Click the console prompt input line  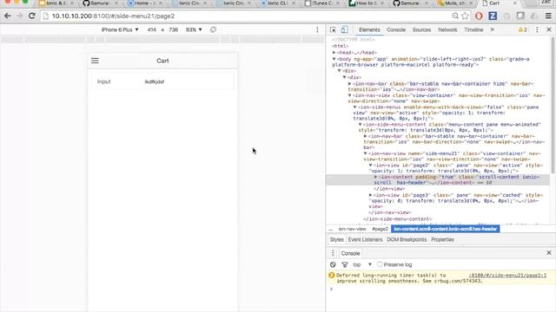click(x=440, y=289)
